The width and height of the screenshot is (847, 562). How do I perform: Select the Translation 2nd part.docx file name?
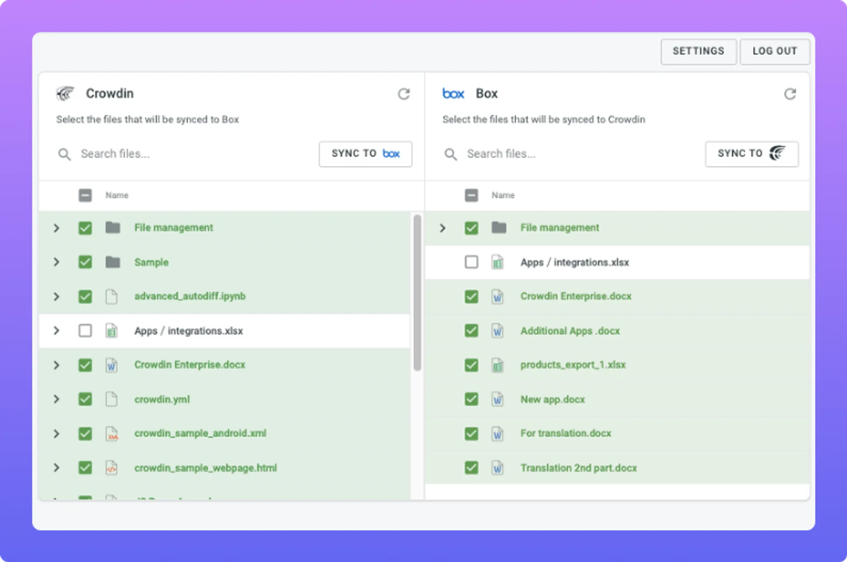tap(579, 468)
